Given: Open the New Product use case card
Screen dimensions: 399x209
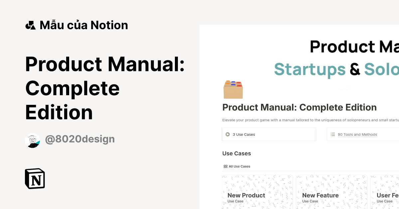Looking at the screenshot, I should coord(257,192).
